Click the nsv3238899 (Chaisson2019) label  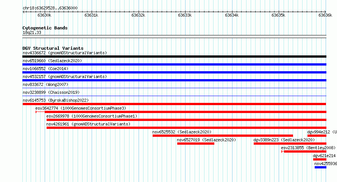click(51, 92)
